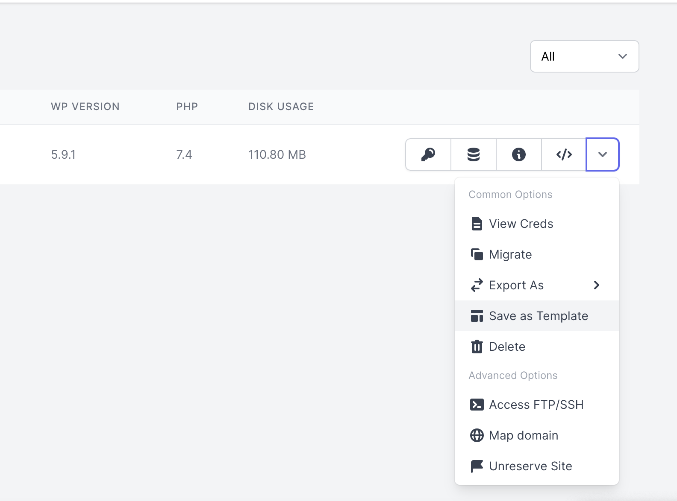Screen dimensions: 677x501
Task: Choose Delete from the menu
Action: coord(537,347)
